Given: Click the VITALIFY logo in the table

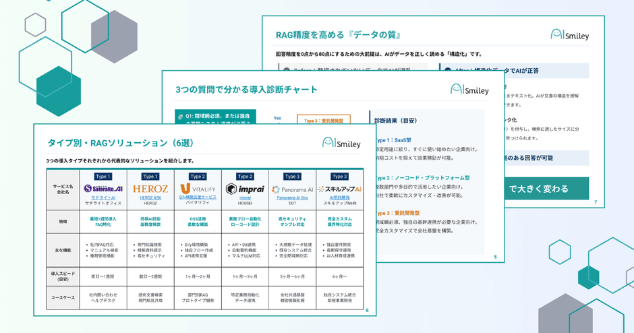Looking at the screenshot, I should pos(198,189).
